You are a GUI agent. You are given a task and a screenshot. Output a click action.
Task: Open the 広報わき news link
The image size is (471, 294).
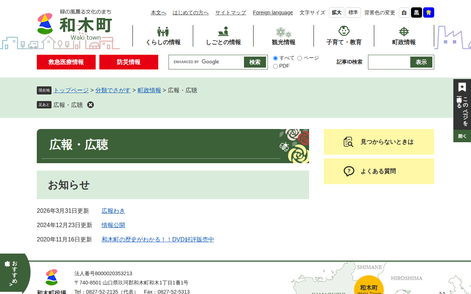[113, 211]
